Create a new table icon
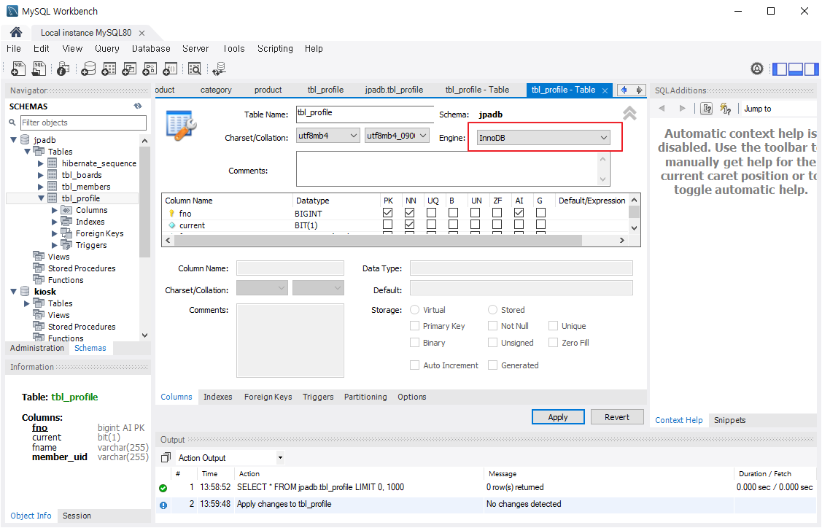 (x=109, y=69)
